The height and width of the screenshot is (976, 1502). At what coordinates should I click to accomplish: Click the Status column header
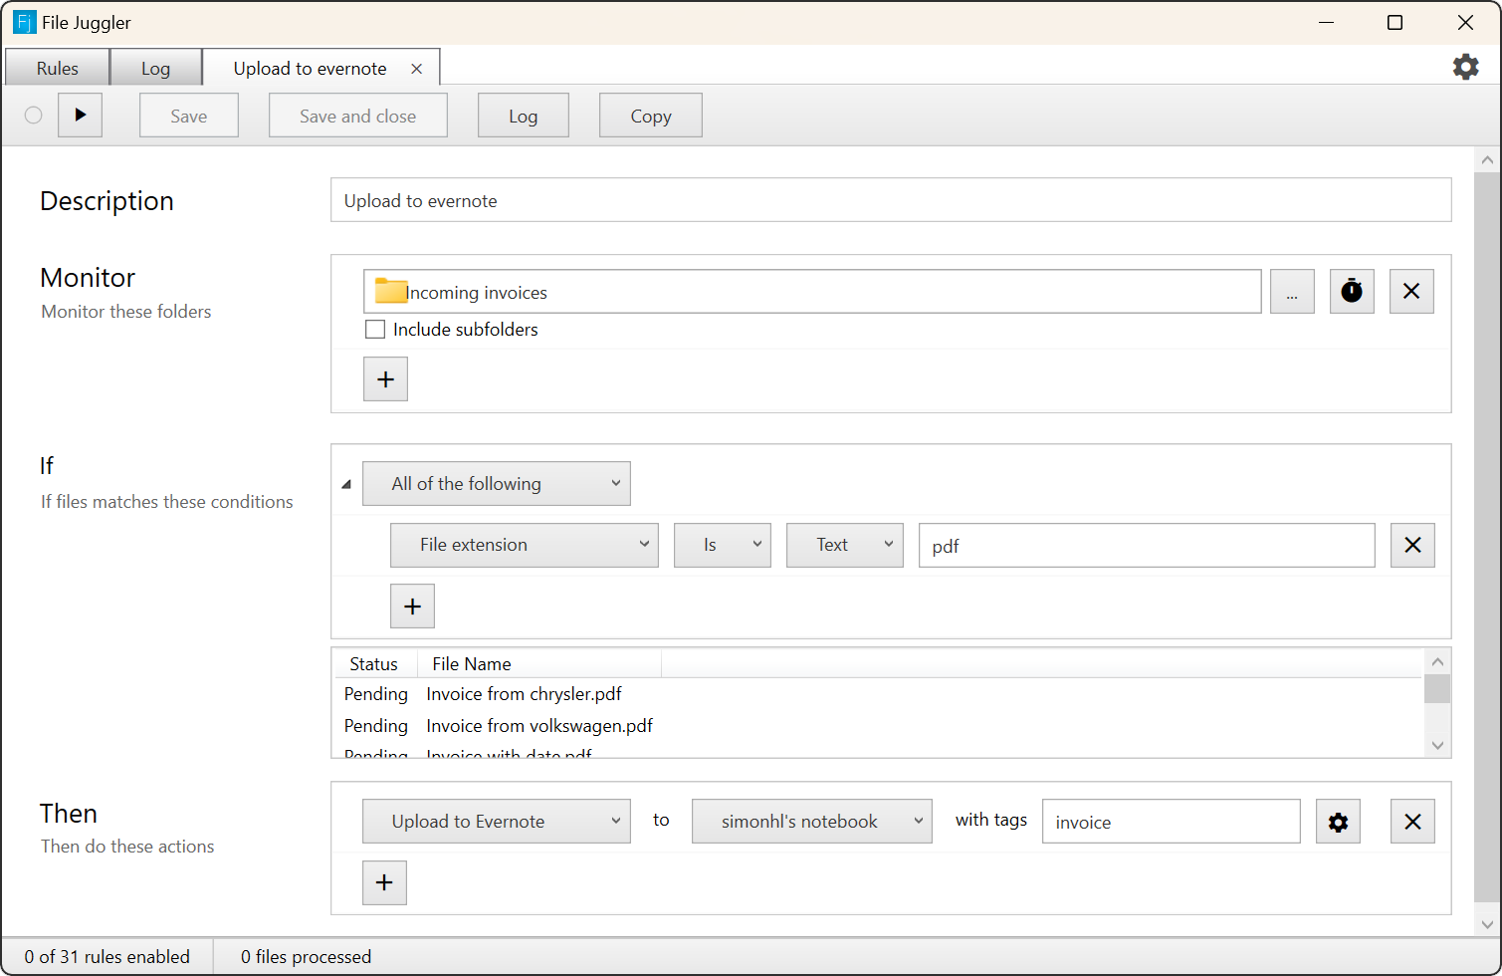(374, 664)
